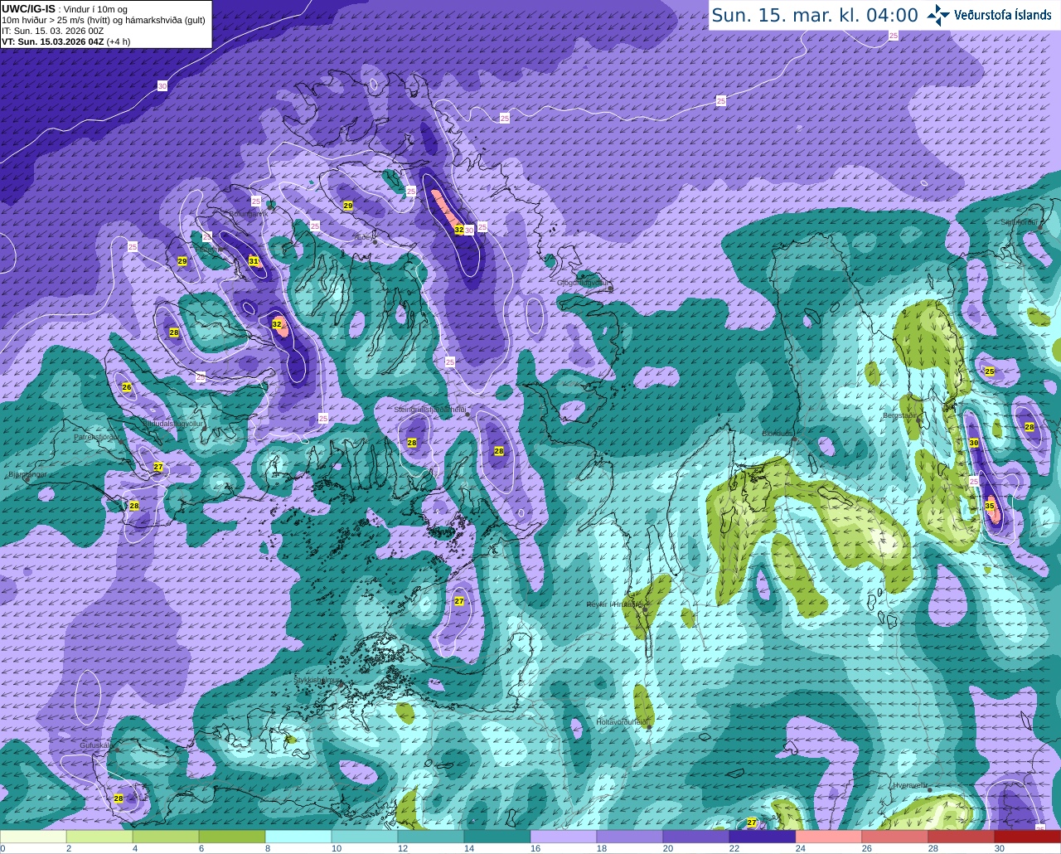Screen dimensions: 1061x854
Task: Click the Hveravellir station label
Action: click(911, 785)
